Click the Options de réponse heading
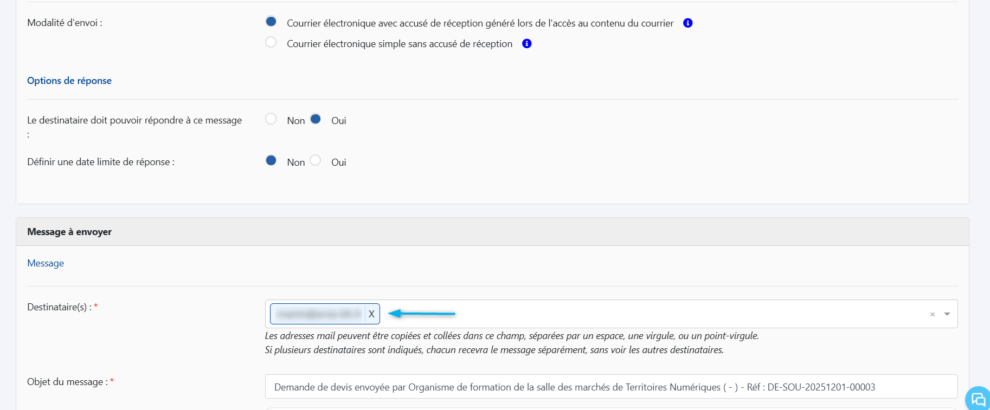 [x=69, y=81]
